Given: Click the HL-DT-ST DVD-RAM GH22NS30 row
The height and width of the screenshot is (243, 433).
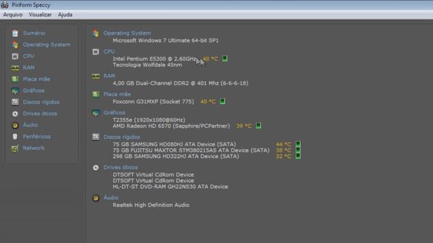Looking at the screenshot, I should [x=170, y=186].
